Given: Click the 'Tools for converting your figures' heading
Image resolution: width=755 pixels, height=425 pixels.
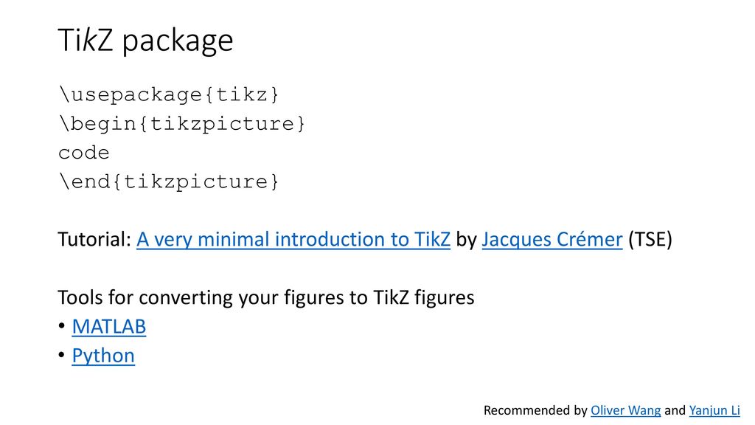Looking at the screenshot, I should (x=265, y=297).
